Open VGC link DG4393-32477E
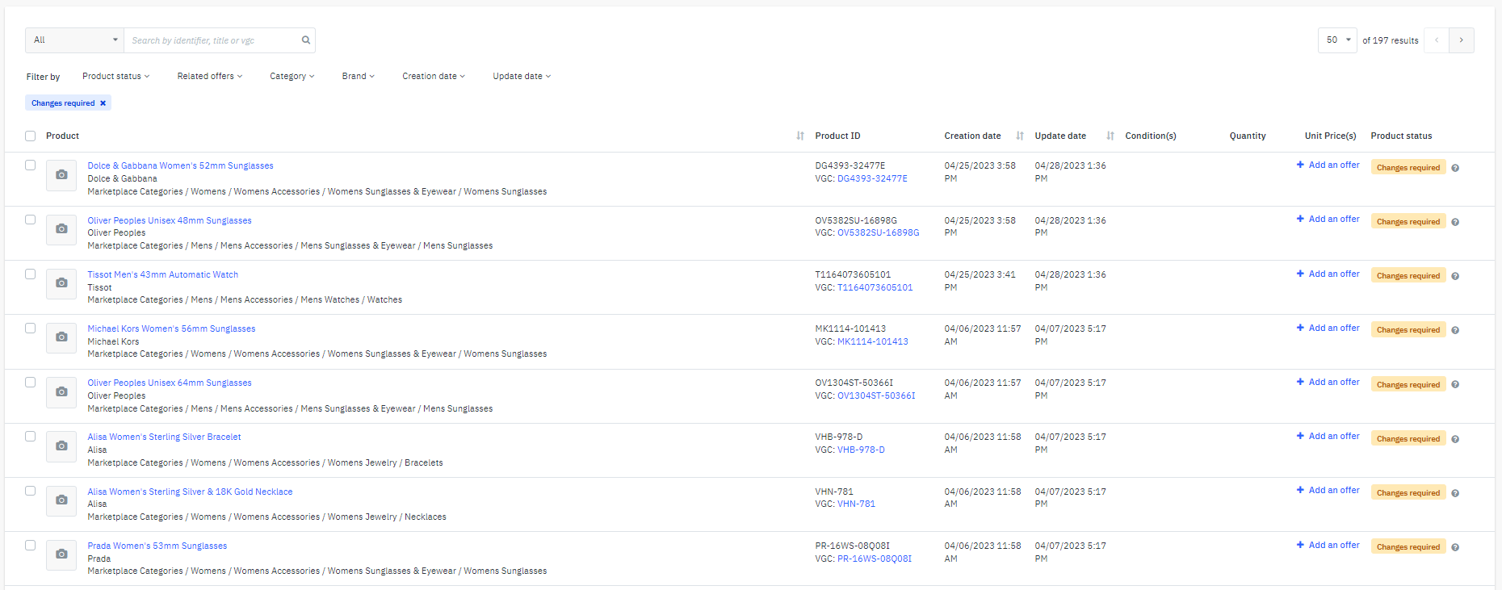 tap(872, 178)
